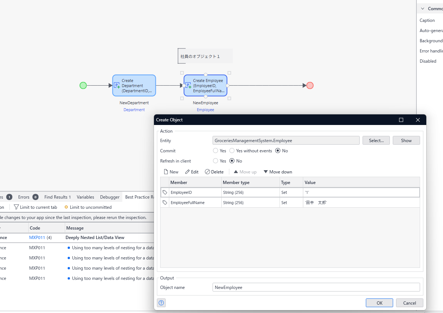Set Commit to Yes

tap(216, 151)
